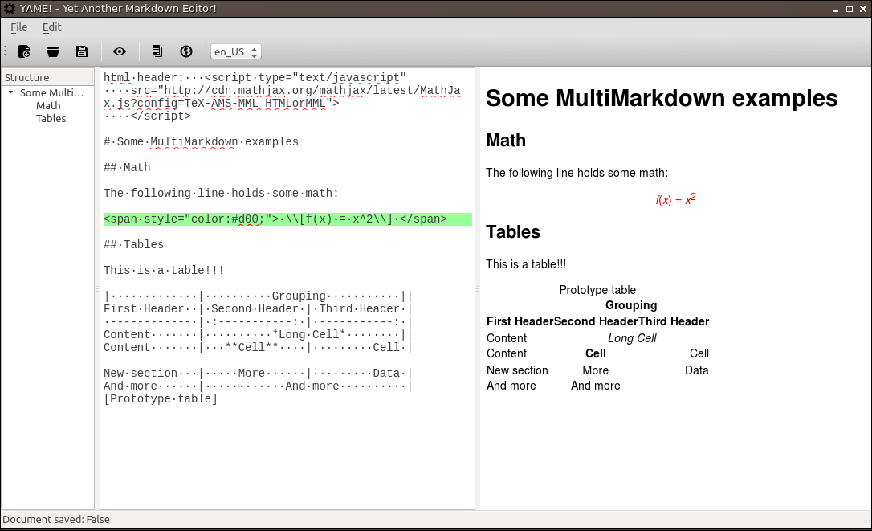Click the 'New·section' row in editor
Image resolution: width=872 pixels, height=531 pixels.
click(258, 374)
